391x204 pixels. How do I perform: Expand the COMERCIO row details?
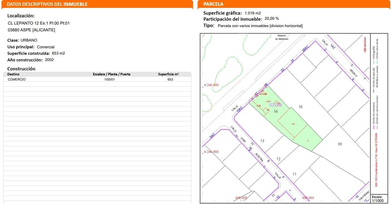(x=17, y=79)
